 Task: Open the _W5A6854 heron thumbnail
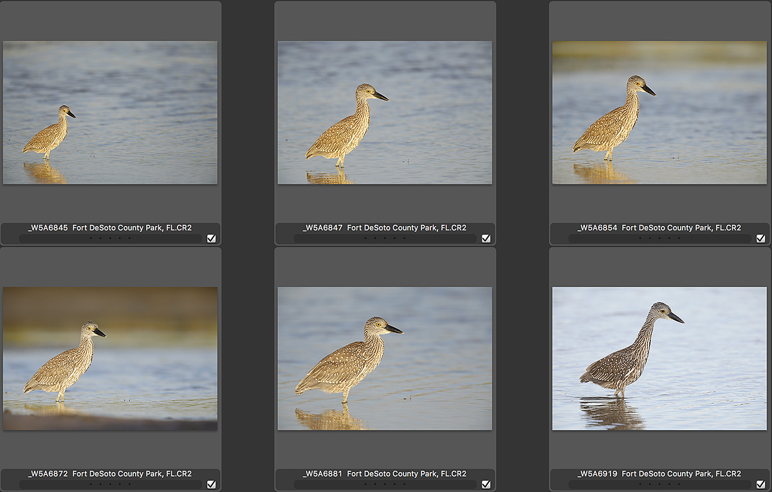click(x=659, y=113)
